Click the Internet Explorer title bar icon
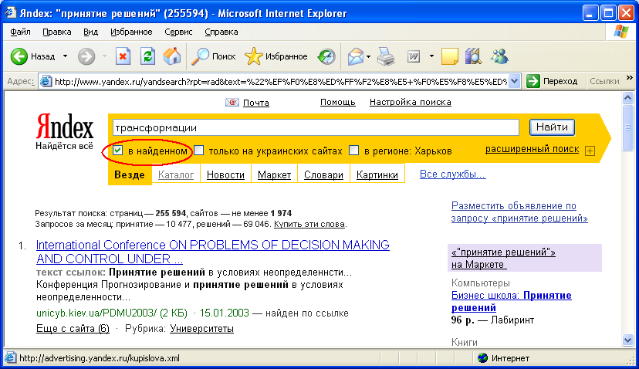639x369 pixels. (x=10, y=13)
